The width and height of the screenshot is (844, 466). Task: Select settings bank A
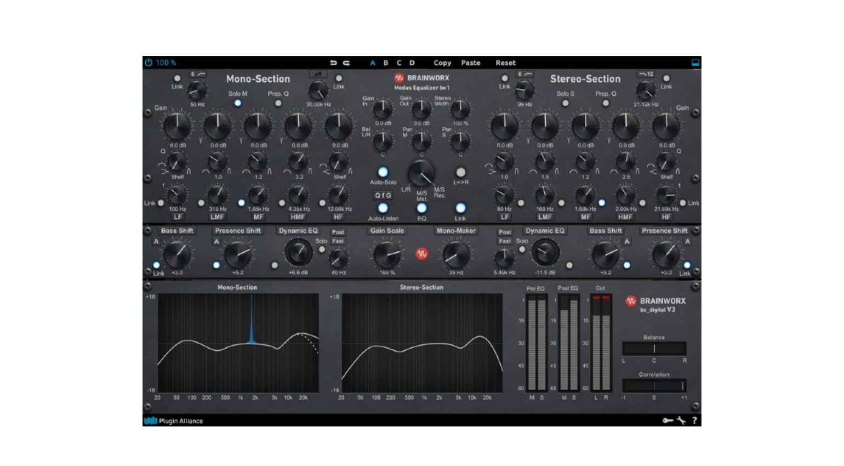pos(373,63)
